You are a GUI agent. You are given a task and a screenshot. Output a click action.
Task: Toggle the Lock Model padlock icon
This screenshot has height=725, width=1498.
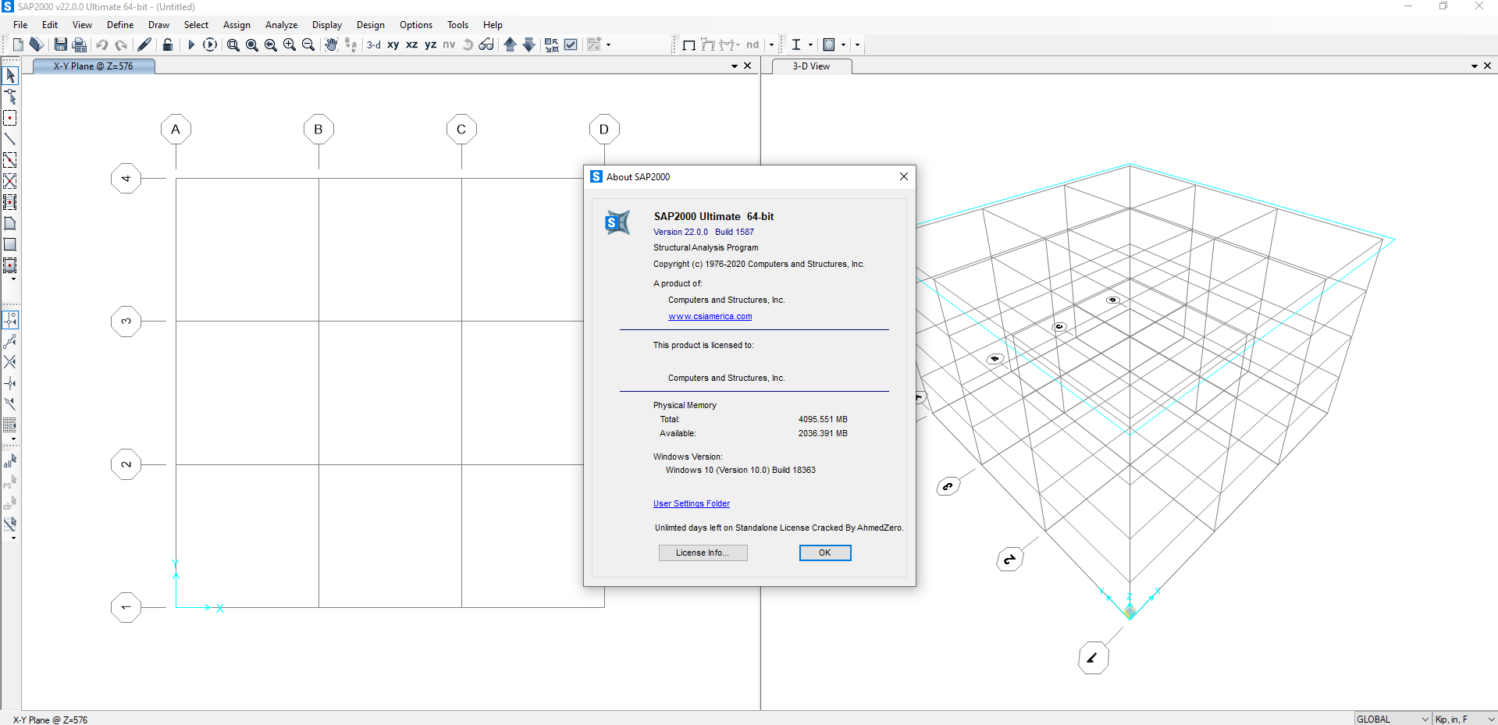[167, 44]
